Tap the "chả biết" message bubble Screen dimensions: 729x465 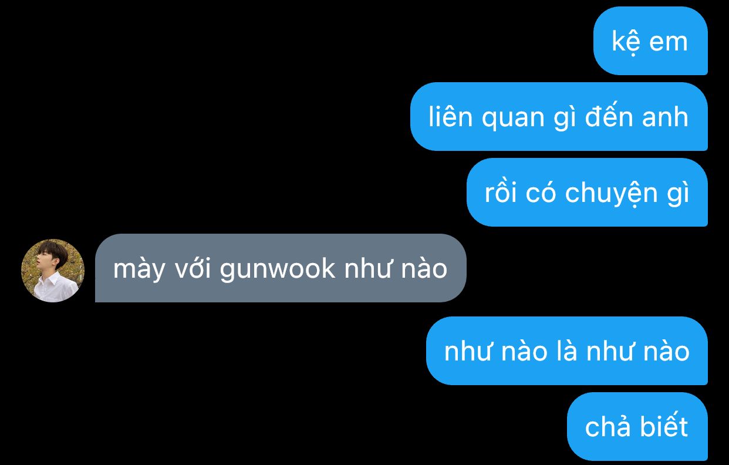coord(637,427)
